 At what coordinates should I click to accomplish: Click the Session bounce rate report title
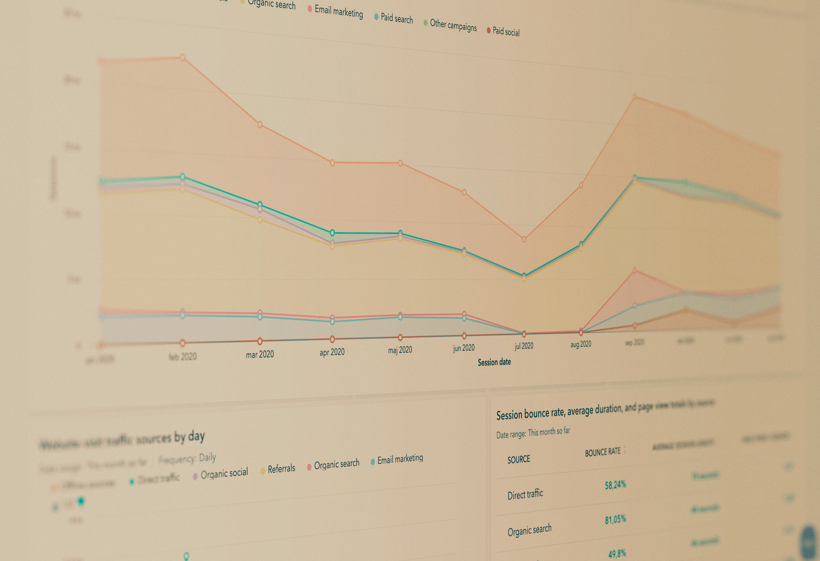tap(606, 410)
